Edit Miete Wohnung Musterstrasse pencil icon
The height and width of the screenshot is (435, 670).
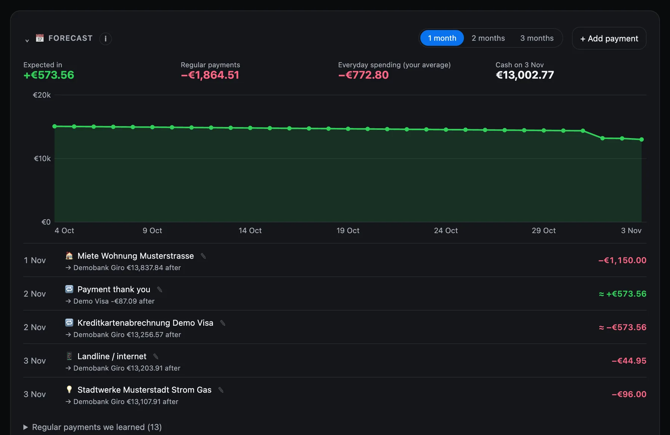point(203,256)
